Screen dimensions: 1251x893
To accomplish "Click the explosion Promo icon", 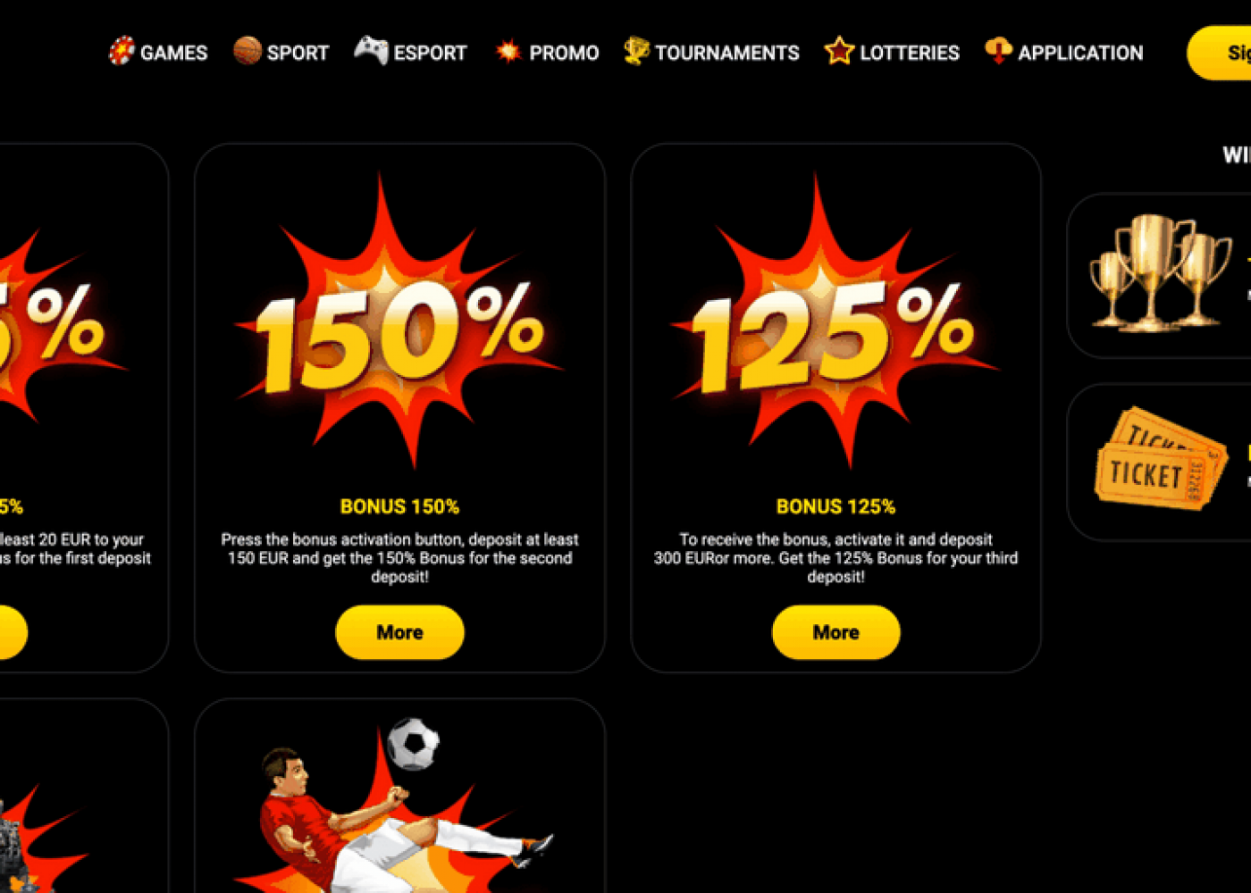I will (508, 52).
